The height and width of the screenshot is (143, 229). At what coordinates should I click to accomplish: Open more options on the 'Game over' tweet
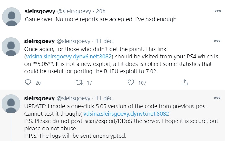[218, 11]
